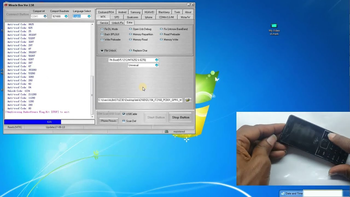Click the USB Scan button
350x197 pixels.
(115, 114)
